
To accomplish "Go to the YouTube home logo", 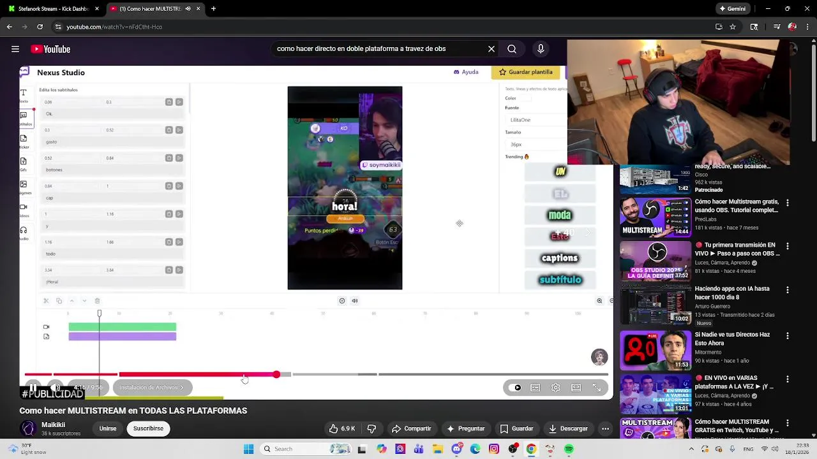I will [50, 49].
